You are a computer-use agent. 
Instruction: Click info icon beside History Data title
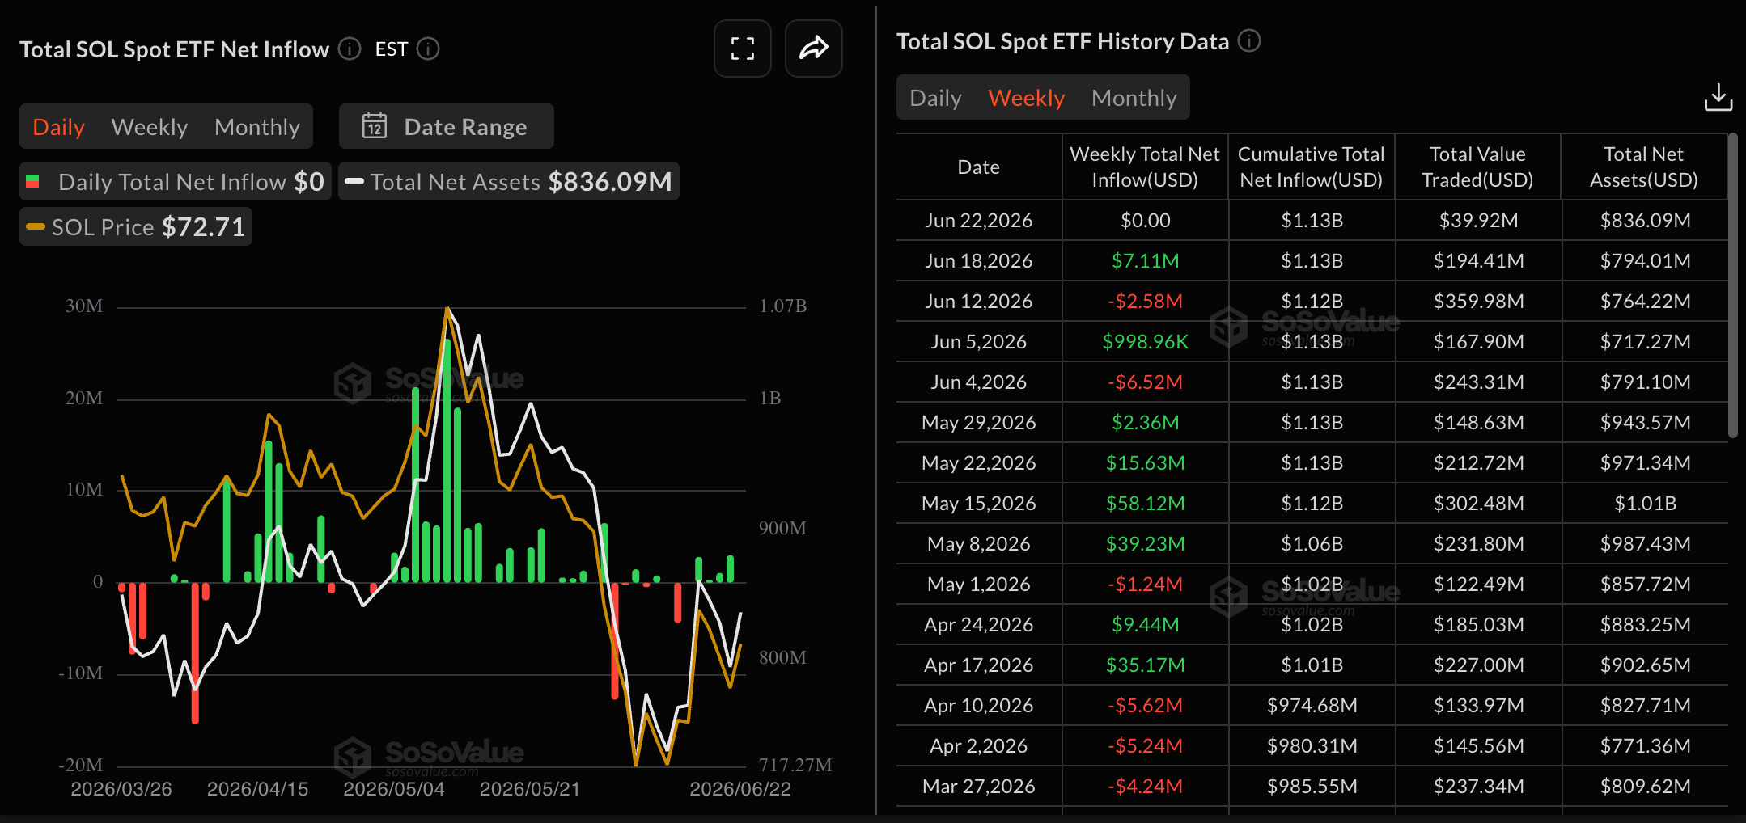pyautogui.click(x=1249, y=40)
